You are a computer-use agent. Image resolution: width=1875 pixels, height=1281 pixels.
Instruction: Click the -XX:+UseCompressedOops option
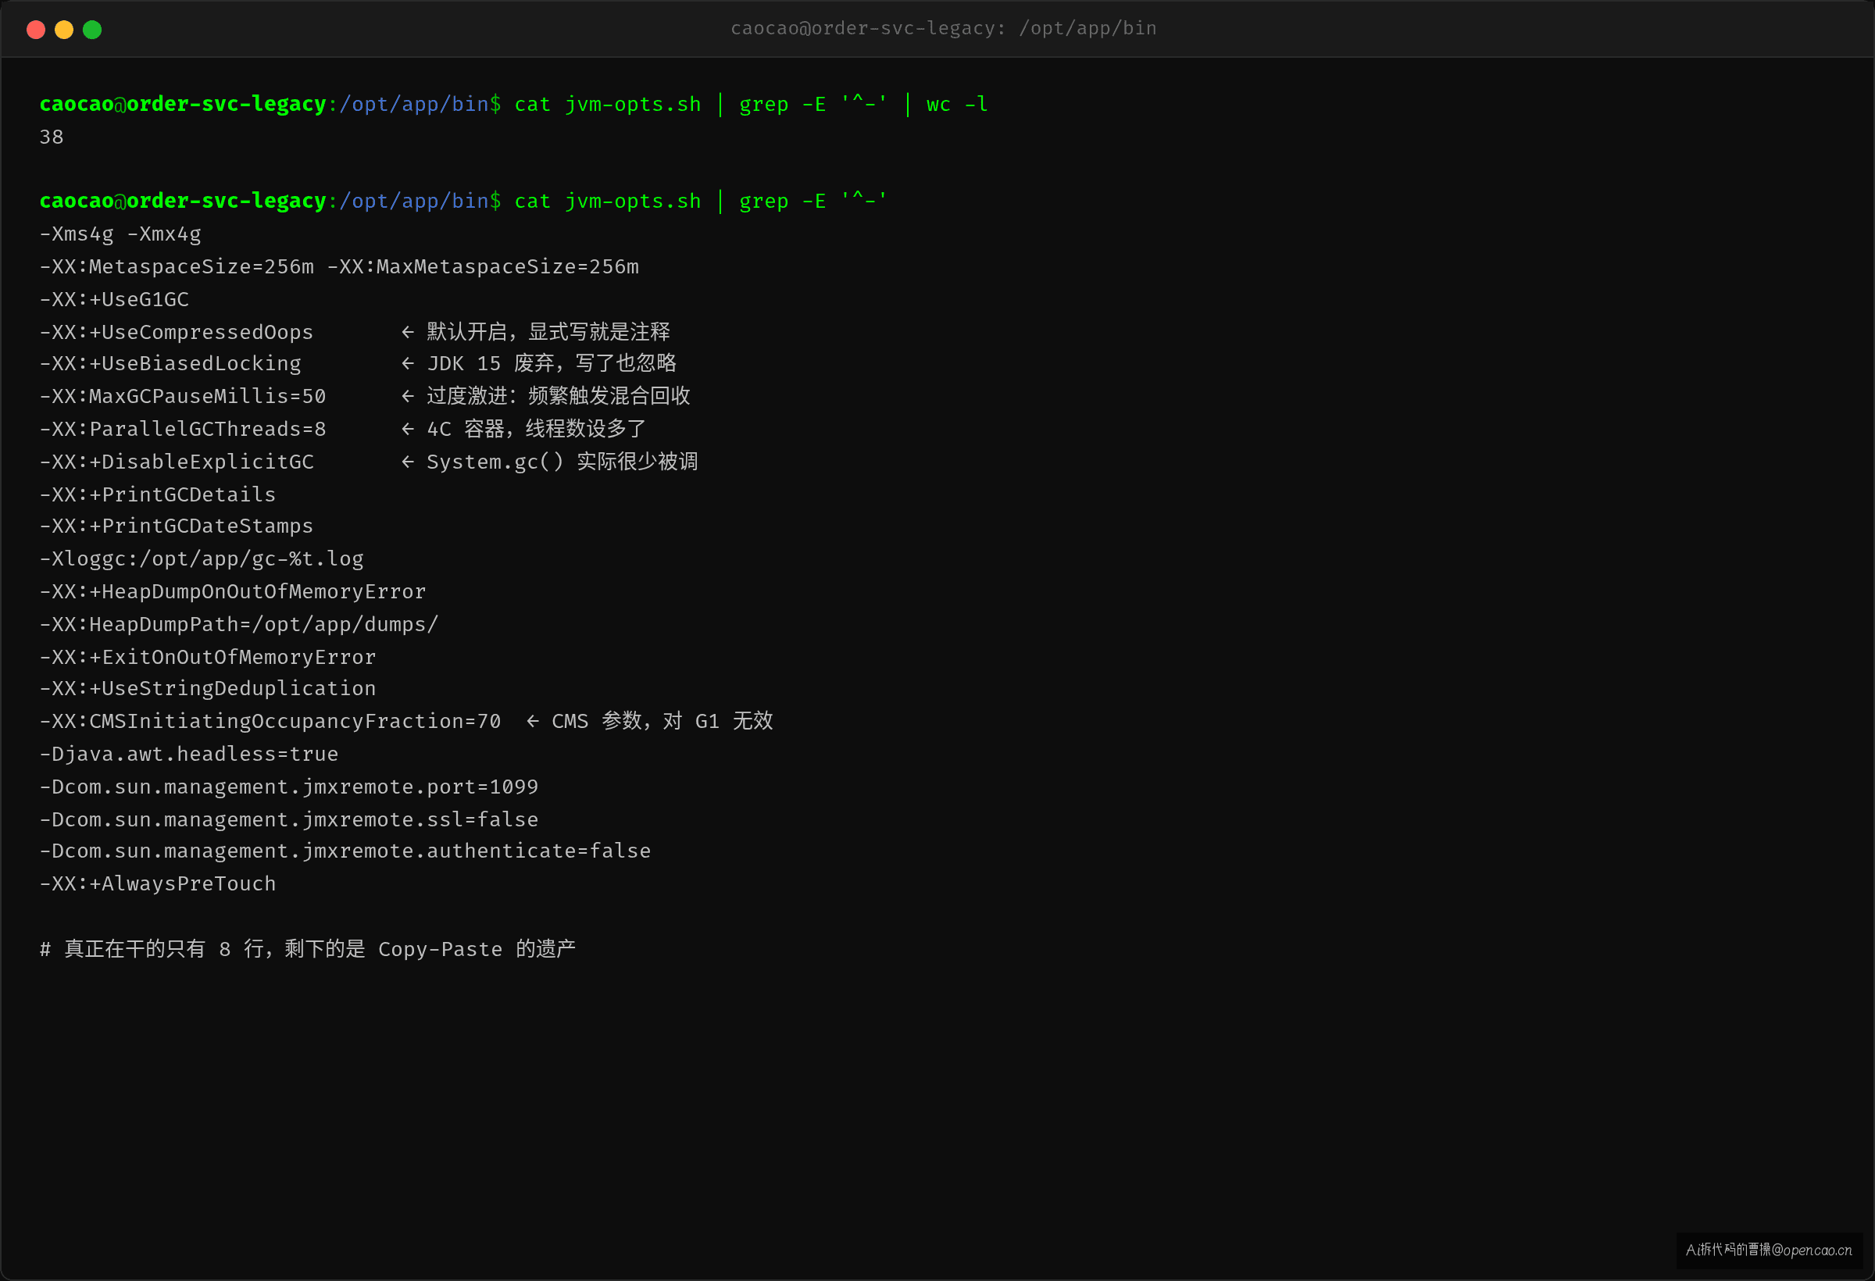click(x=176, y=331)
